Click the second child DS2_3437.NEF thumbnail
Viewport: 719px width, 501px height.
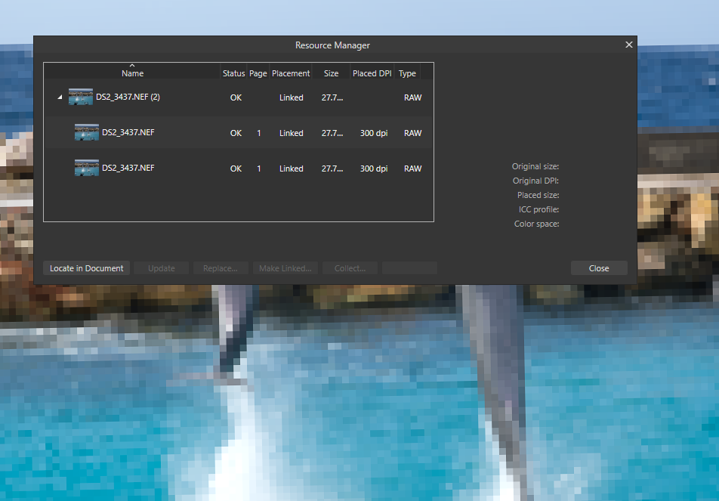pyautogui.click(x=86, y=168)
